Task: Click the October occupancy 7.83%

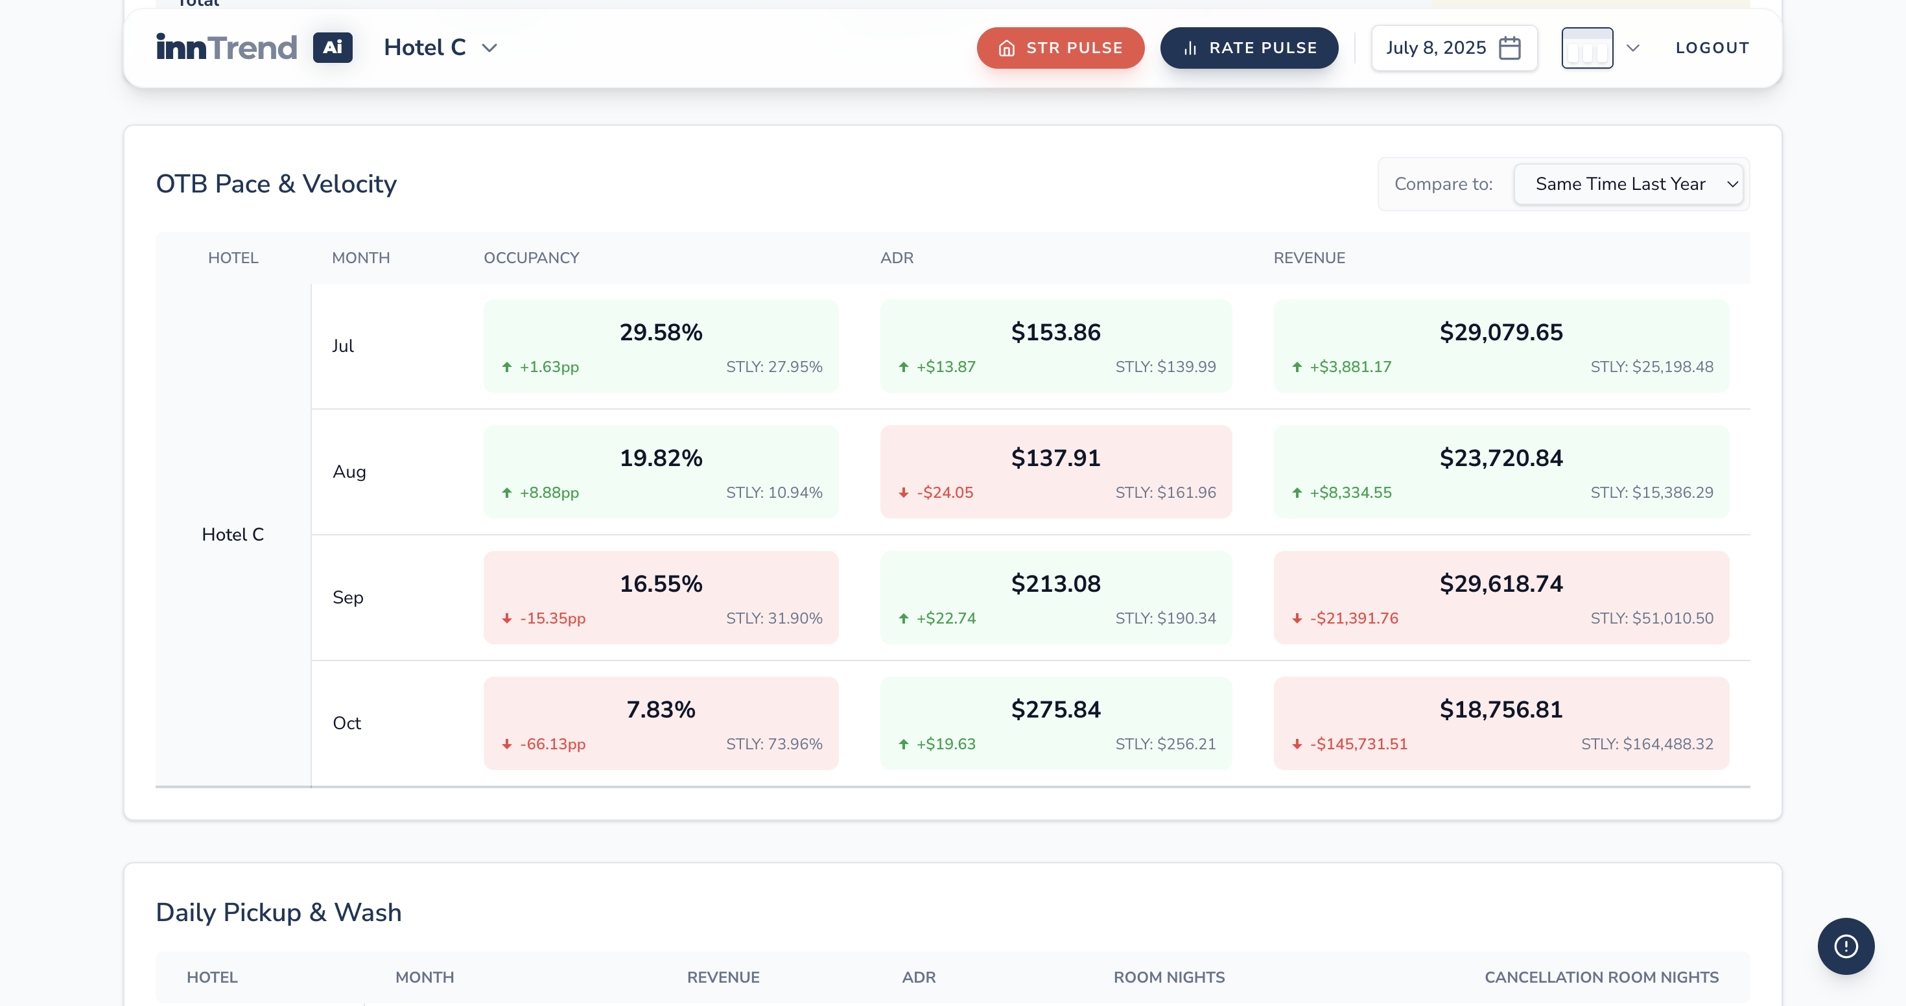Action: [661, 709]
